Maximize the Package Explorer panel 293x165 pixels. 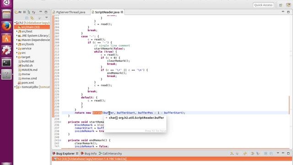(46, 12)
